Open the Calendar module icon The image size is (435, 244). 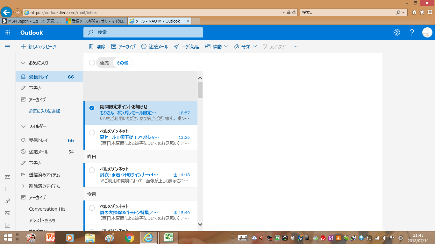coord(8,189)
